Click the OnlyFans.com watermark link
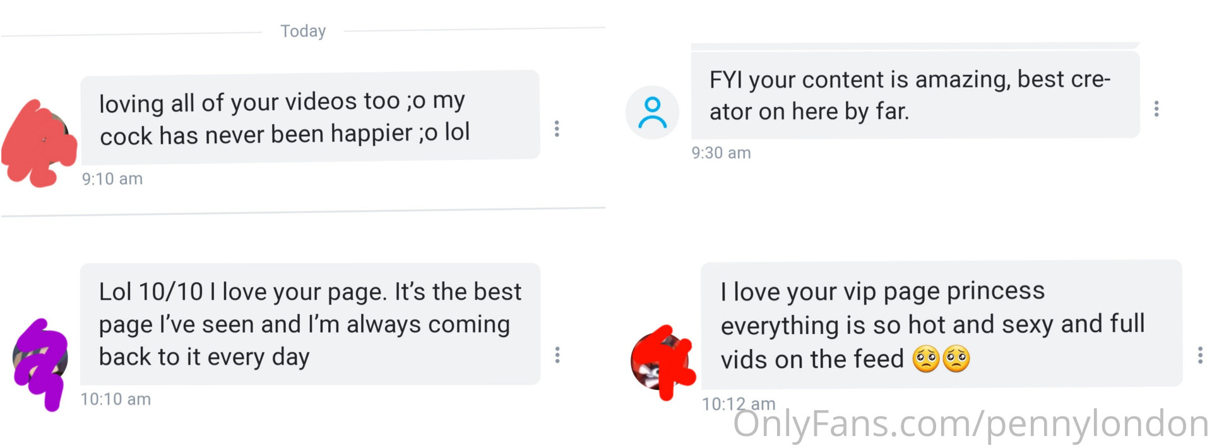The image size is (1212, 448). [x=971, y=423]
